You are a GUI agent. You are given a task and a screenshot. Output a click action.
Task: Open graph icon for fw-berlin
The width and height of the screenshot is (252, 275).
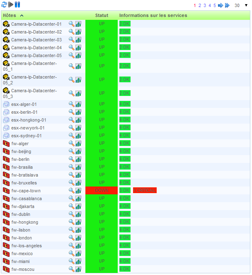(78, 159)
